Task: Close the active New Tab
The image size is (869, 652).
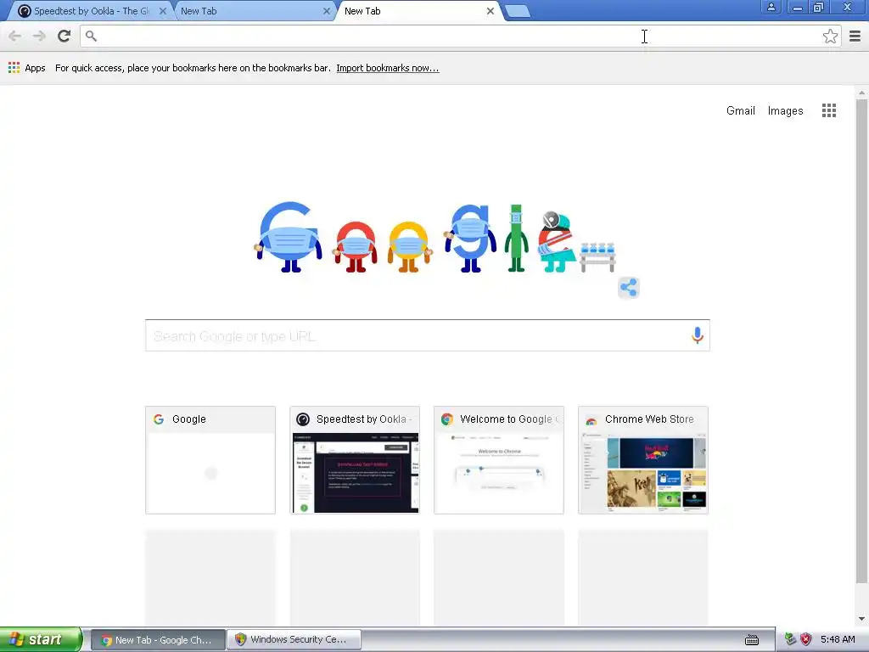Action: [x=491, y=11]
